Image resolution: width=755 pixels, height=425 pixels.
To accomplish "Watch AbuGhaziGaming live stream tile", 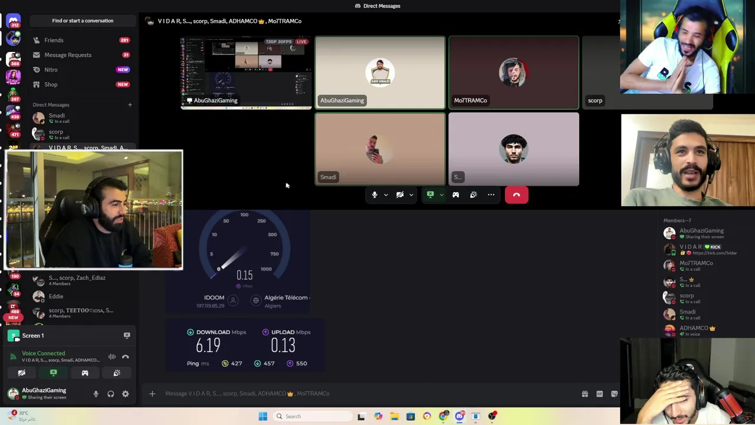I will tap(246, 73).
